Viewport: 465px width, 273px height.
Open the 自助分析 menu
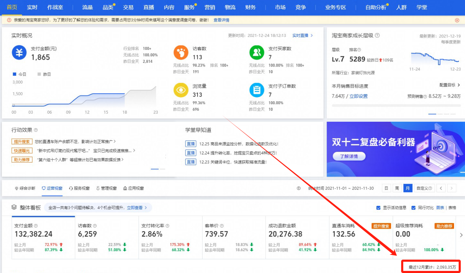point(376,7)
